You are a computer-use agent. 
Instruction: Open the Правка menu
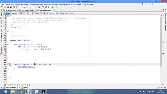click(7, 4)
